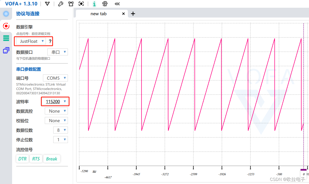
Task: Open the 校验位 None dropdown
Action: 56,120
